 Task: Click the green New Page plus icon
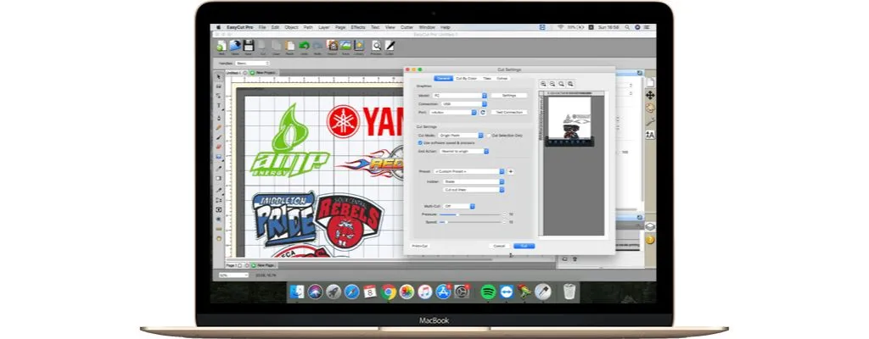(x=253, y=265)
